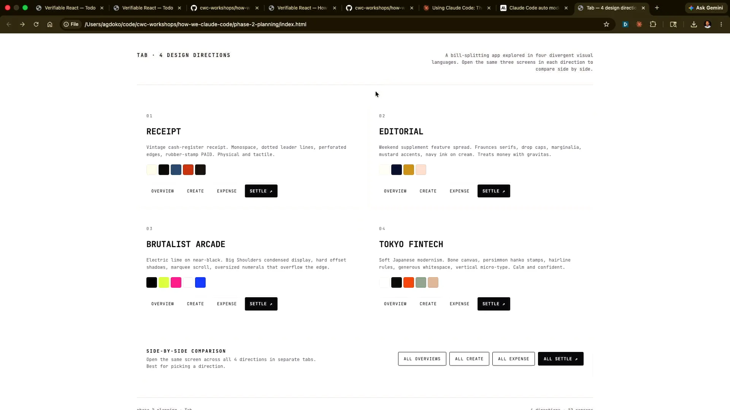Select the mustard swatch under Editorial
This screenshot has width=730, height=410.
coord(409,170)
